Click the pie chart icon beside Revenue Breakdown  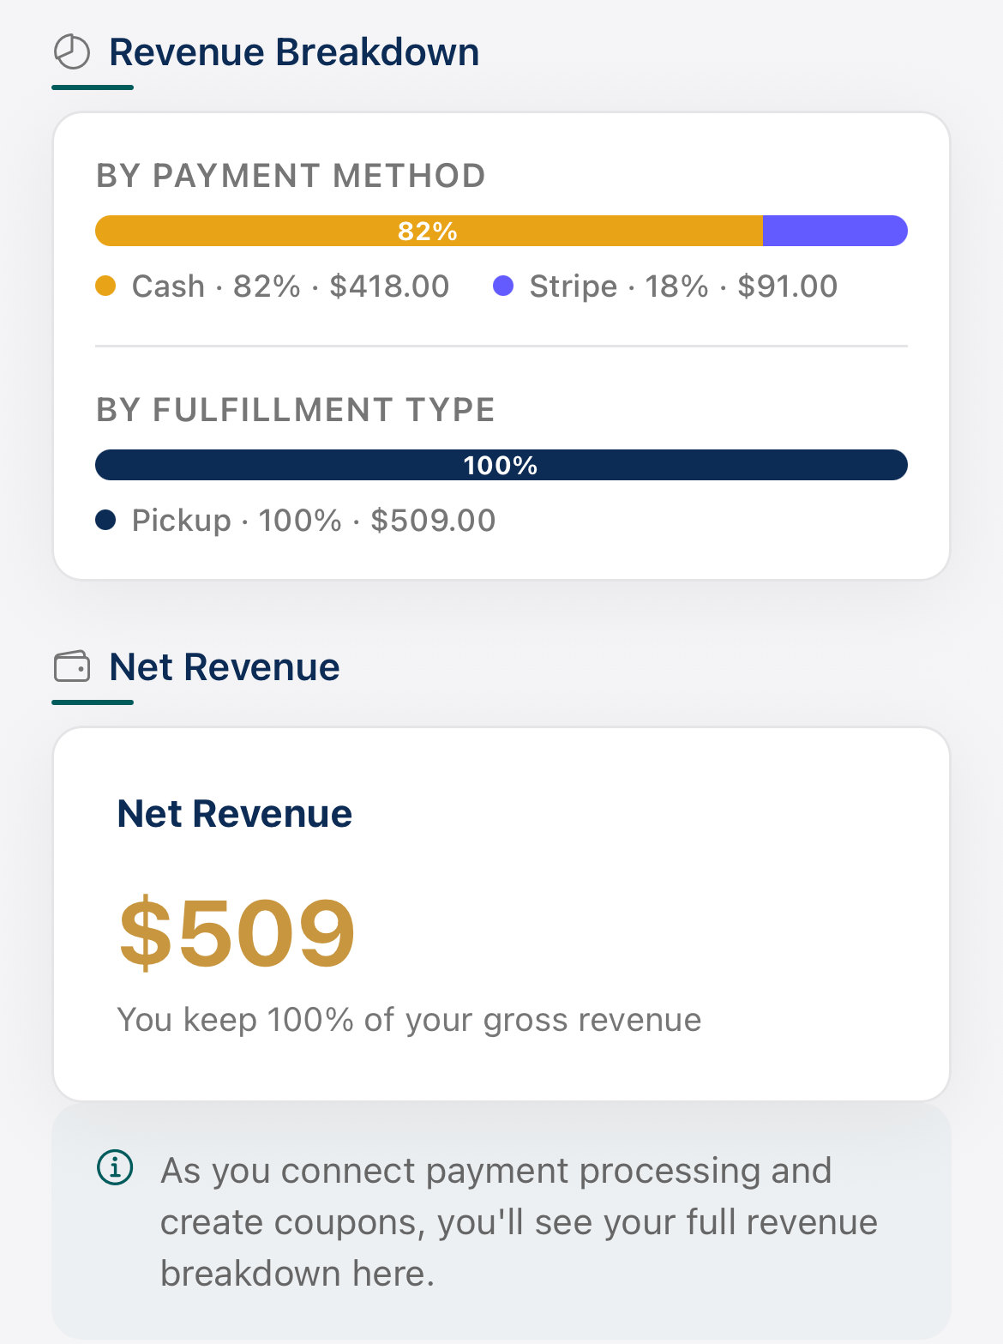tap(72, 52)
